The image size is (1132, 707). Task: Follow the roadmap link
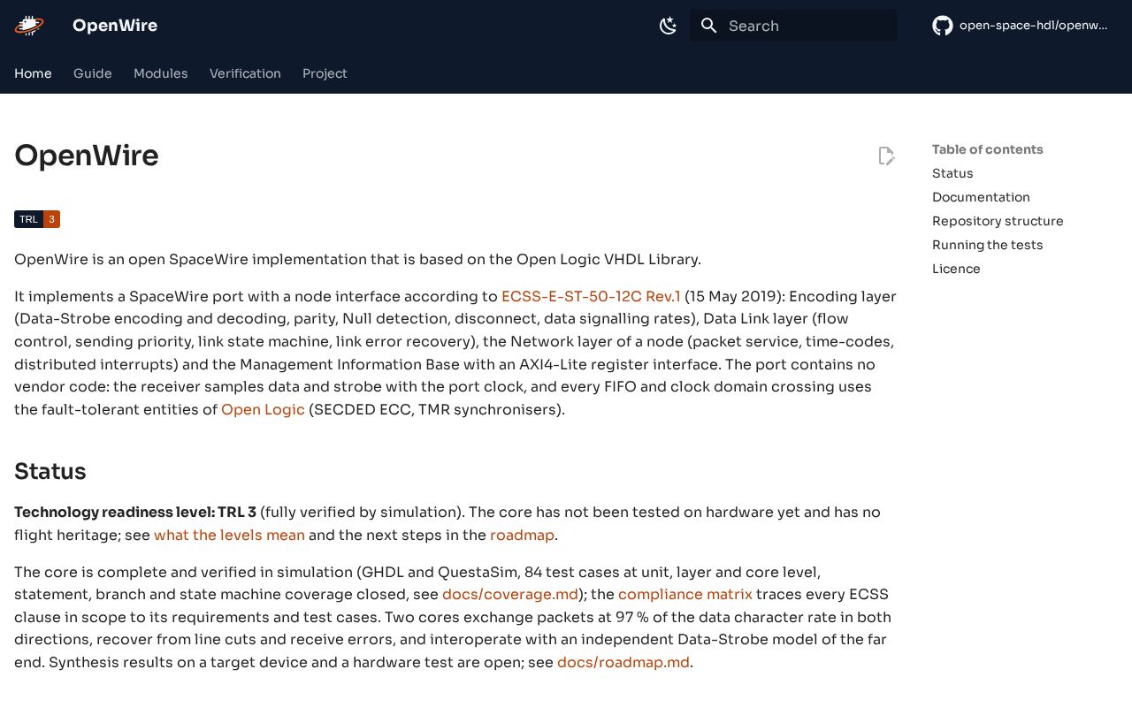(x=522, y=536)
